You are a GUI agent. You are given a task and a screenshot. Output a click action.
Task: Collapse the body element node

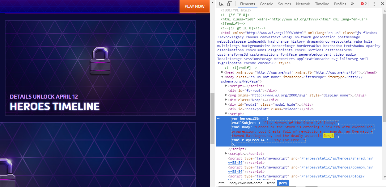[223, 77]
